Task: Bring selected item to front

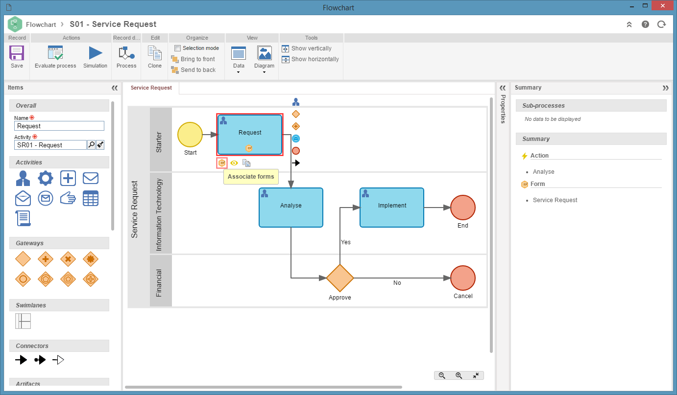Action: pos(193,59)
